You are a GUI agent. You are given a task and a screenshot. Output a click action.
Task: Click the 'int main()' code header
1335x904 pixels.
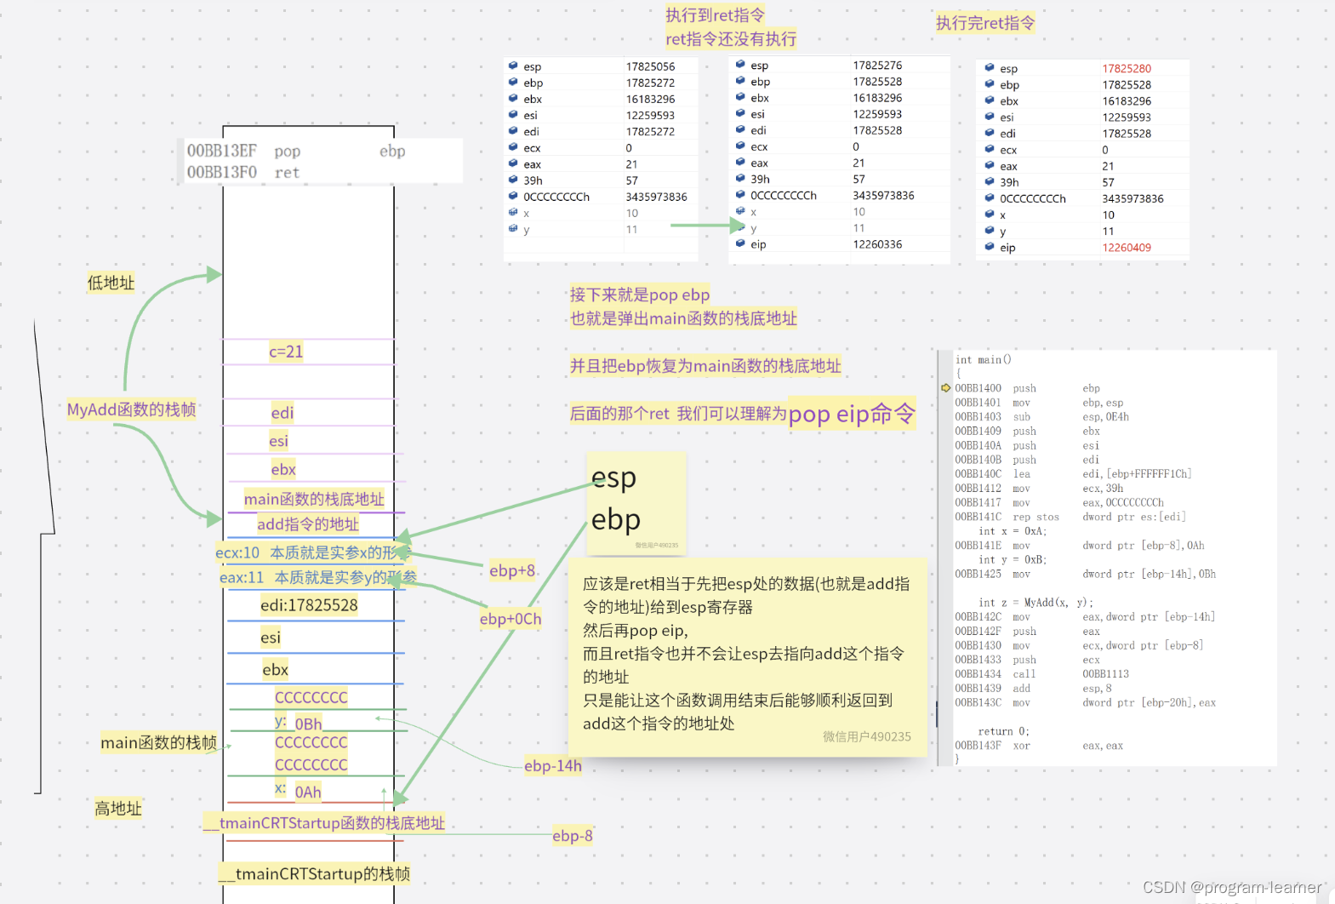(x=984, y=359)
